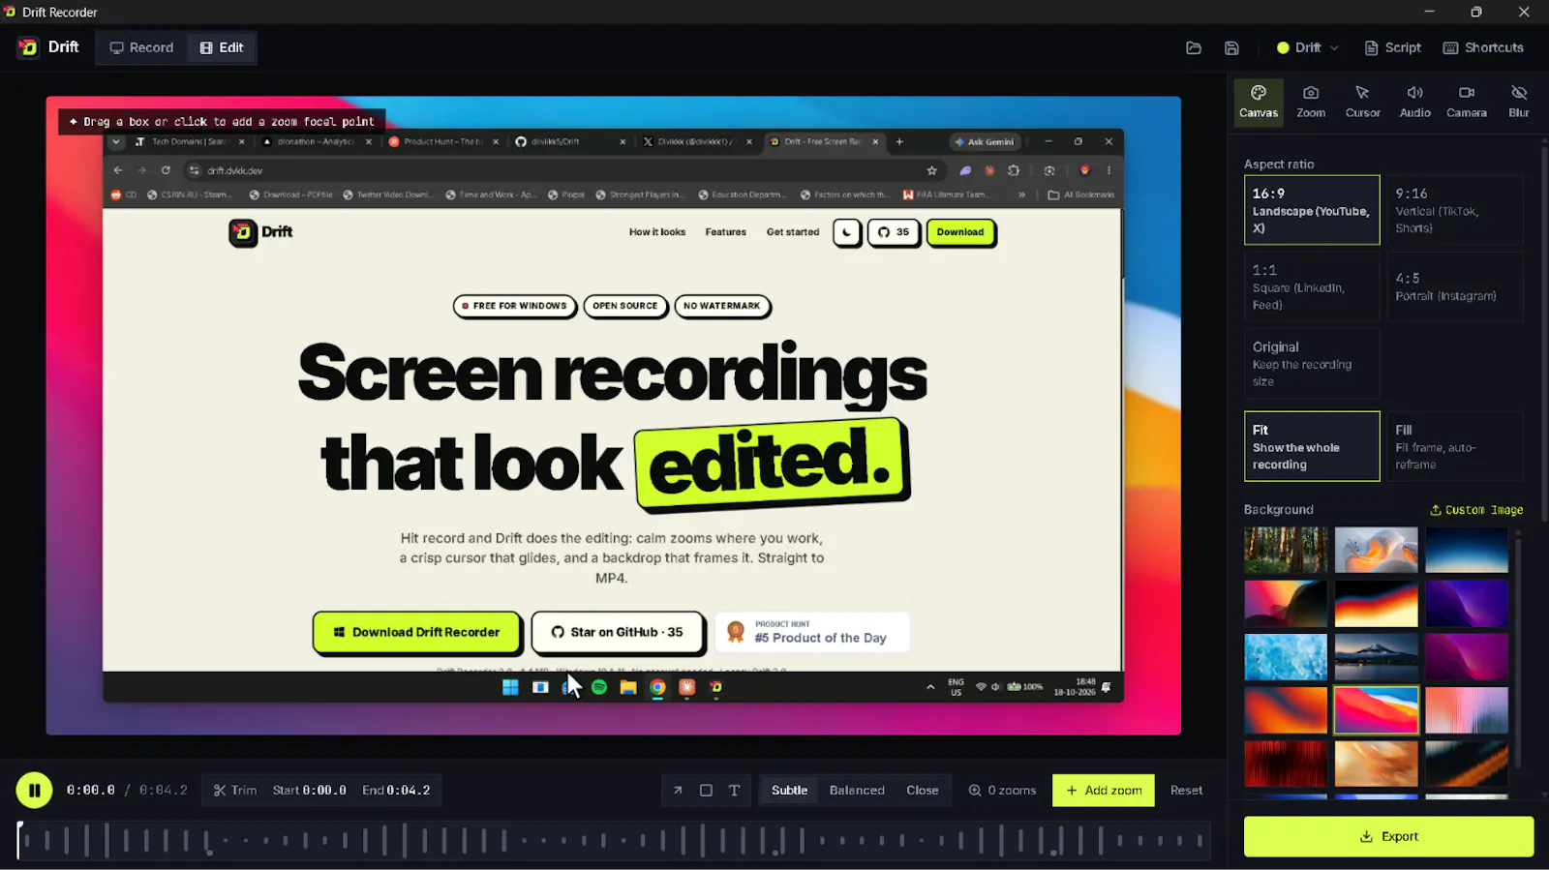The image size is (1549, 870).
Task: Select the dark blue horizon background
Action: pos(1467,550)
